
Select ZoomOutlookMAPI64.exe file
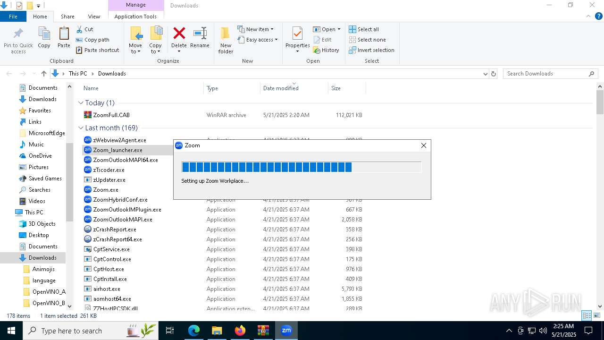coord(126,160)
